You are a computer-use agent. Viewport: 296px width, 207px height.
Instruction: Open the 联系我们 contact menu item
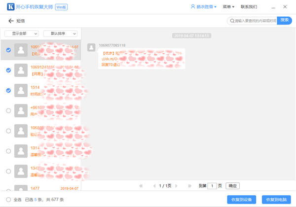(249, 7)
